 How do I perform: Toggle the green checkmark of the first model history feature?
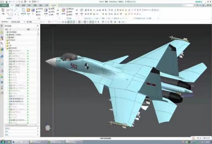(x=28, y=51)
